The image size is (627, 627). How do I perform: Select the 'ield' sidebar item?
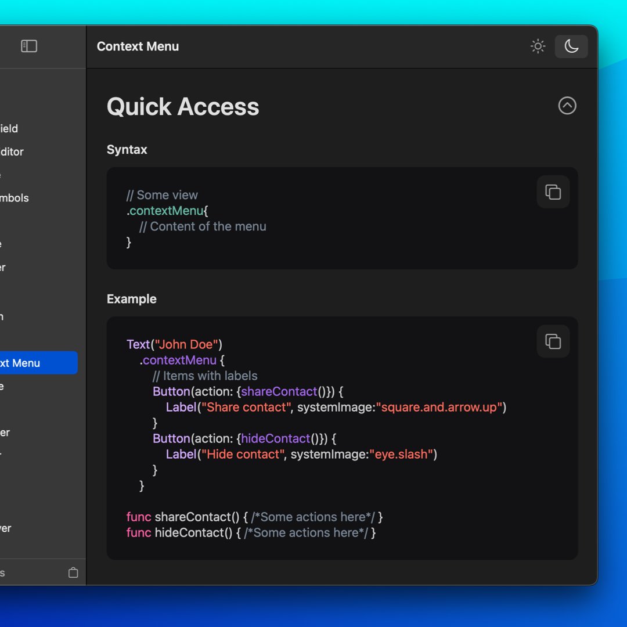9,128
